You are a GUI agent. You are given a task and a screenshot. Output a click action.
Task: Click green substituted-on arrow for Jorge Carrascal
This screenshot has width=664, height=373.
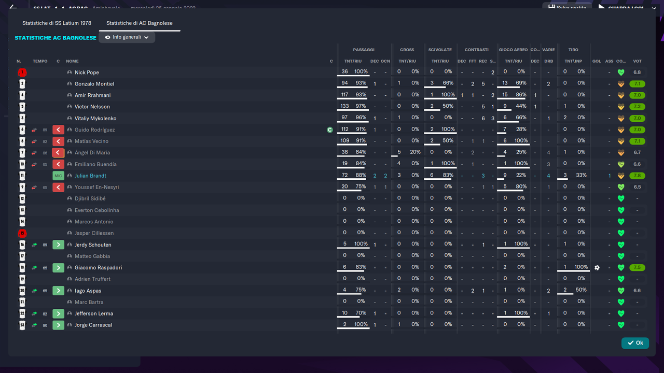58,325
